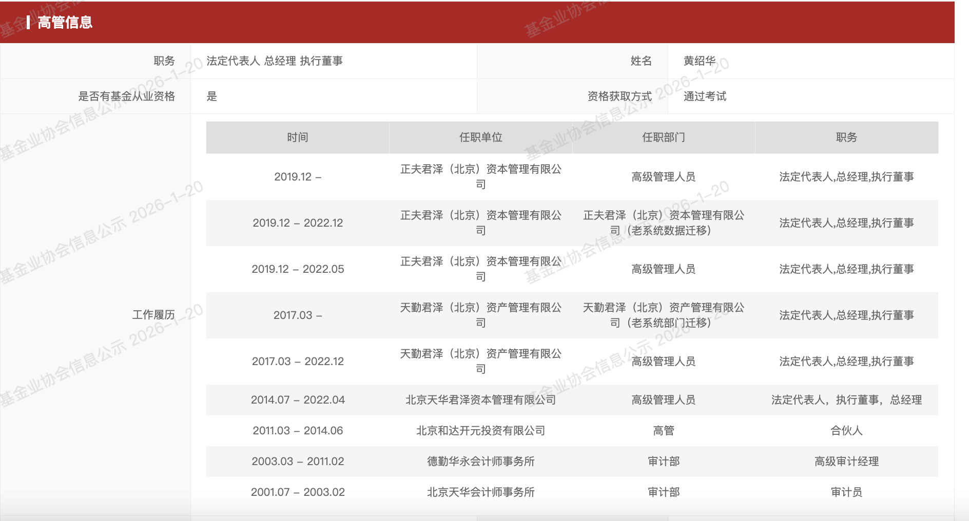969x521 pixels.
Task: Click the 高管信息 section header
Action: tap(65, 23)
